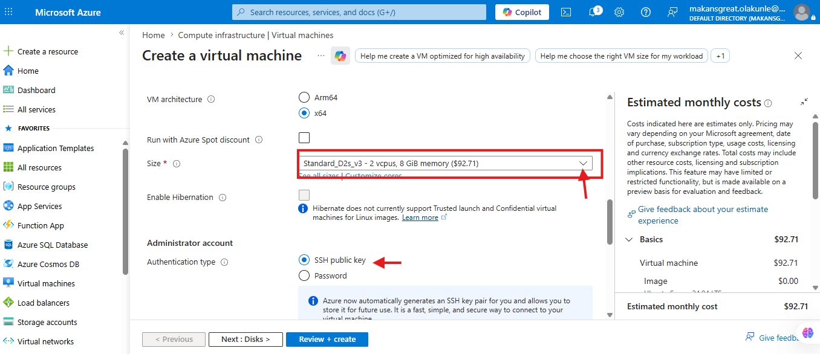Open the notifications bell

pyautogui.click(x=594, y=12)
